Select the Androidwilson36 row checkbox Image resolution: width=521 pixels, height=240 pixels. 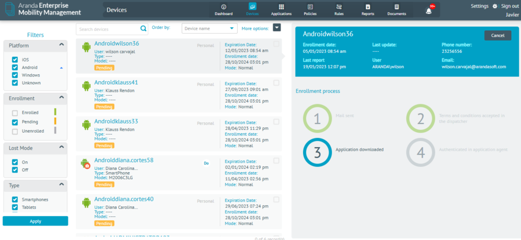coord(276,44)
